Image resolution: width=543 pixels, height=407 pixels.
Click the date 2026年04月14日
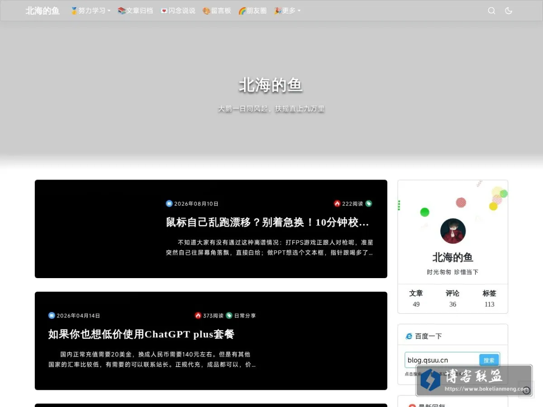point(78,316)
